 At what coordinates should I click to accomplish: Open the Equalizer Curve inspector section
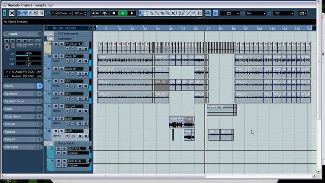[22, 101]
